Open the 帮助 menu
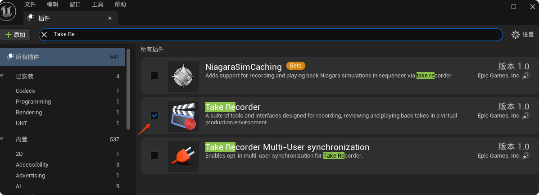Image resolution: width=539 pixels, height=195 pixels. (x=120, y=5)
